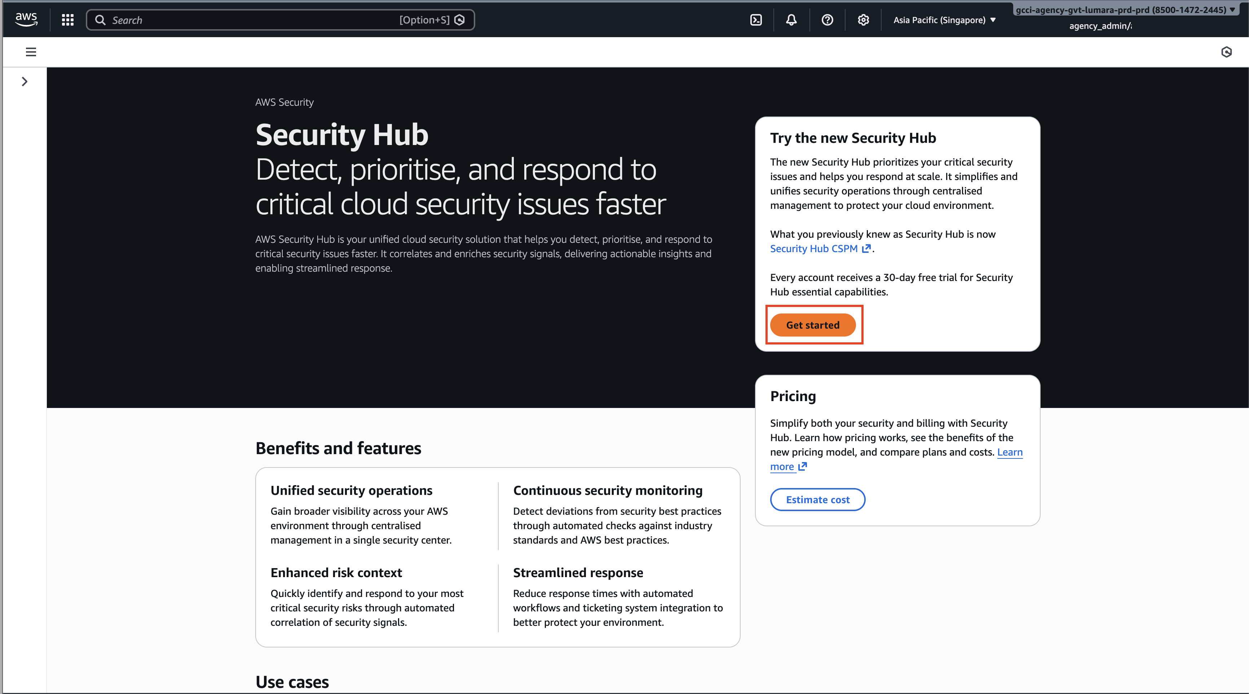Viewport: 1249px width, 694px height.
Task: Open the settings gear
Action: pyautogui.click(x=863, y=20)
